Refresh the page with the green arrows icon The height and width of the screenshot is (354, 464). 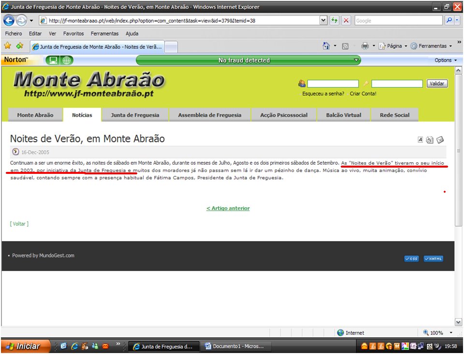pyautogui.click(x=334, y=20)
